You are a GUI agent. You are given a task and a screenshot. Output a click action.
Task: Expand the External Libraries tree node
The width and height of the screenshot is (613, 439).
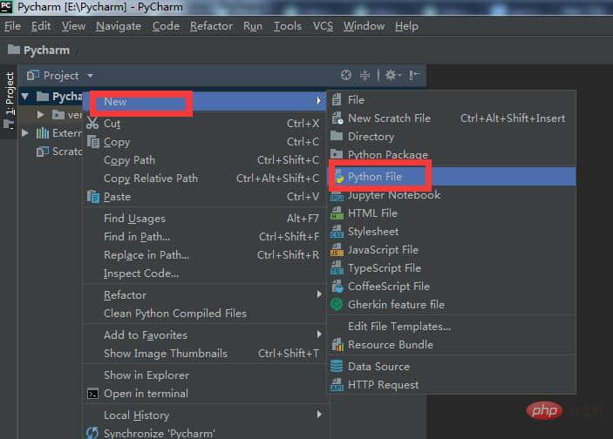click(25, 132)
